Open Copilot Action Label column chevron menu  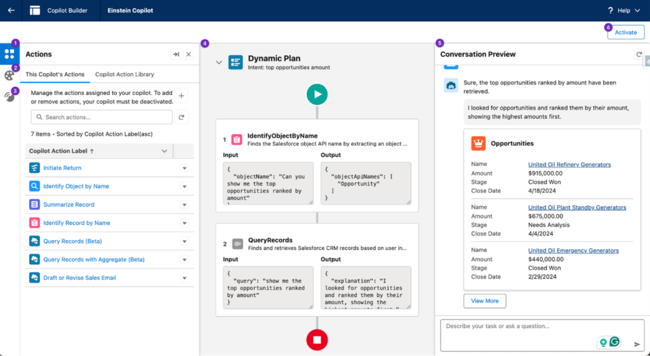click(x=164, y=151)
